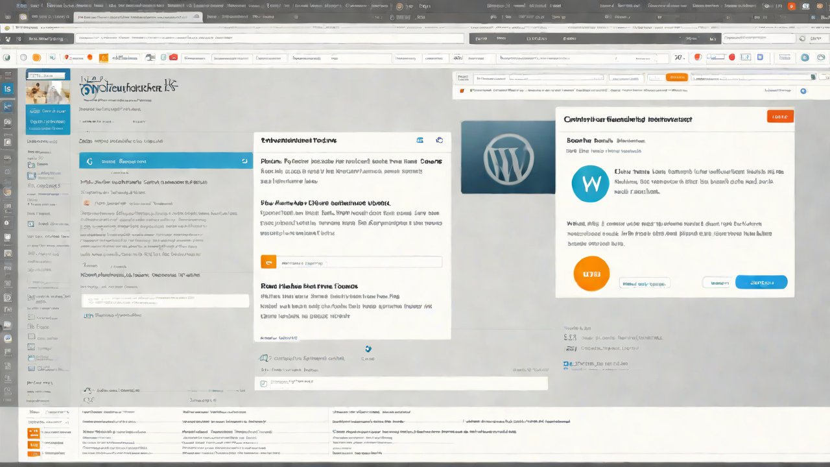The width and height of the screenshot is (830, 467).
Task: Click the orange circle badge in dialog
Action: 591,274
